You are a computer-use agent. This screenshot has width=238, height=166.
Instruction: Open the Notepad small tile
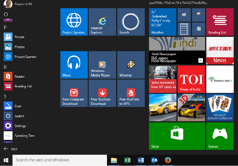198,29
